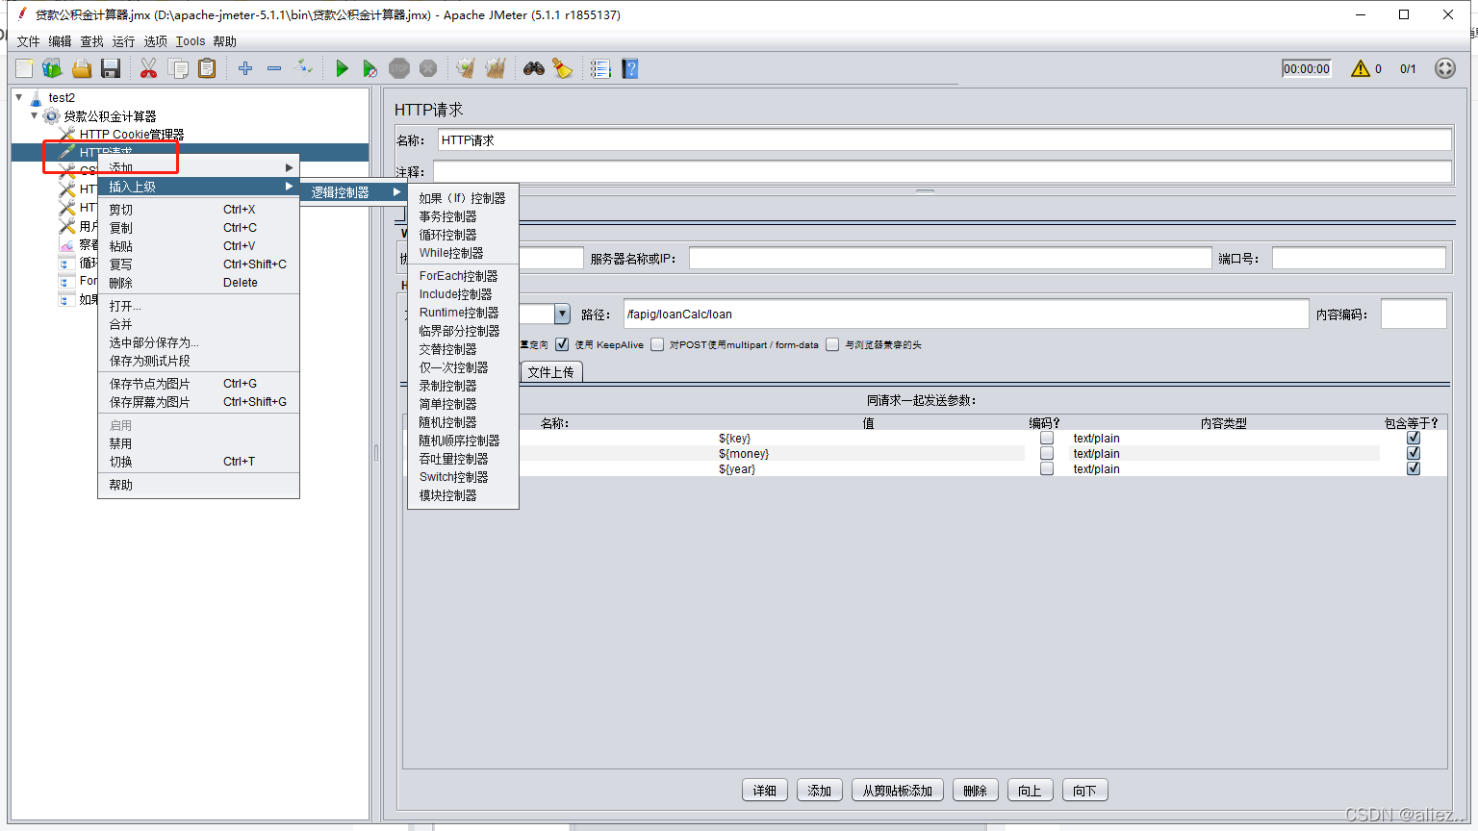Viewport: 1478px width, 831px height.
Task: Clear results with single broom-gear icon
Action: [x=466, y=68]
